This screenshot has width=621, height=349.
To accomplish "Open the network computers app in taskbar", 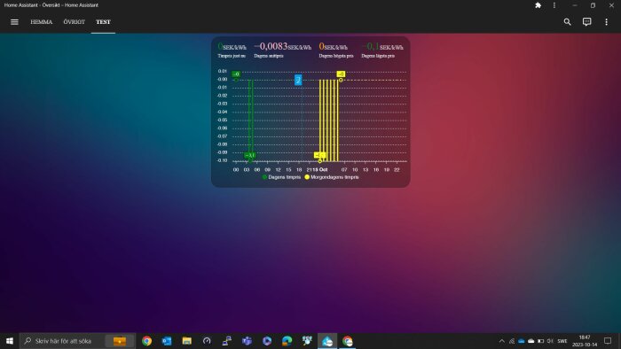I will (x=227, y=341).
